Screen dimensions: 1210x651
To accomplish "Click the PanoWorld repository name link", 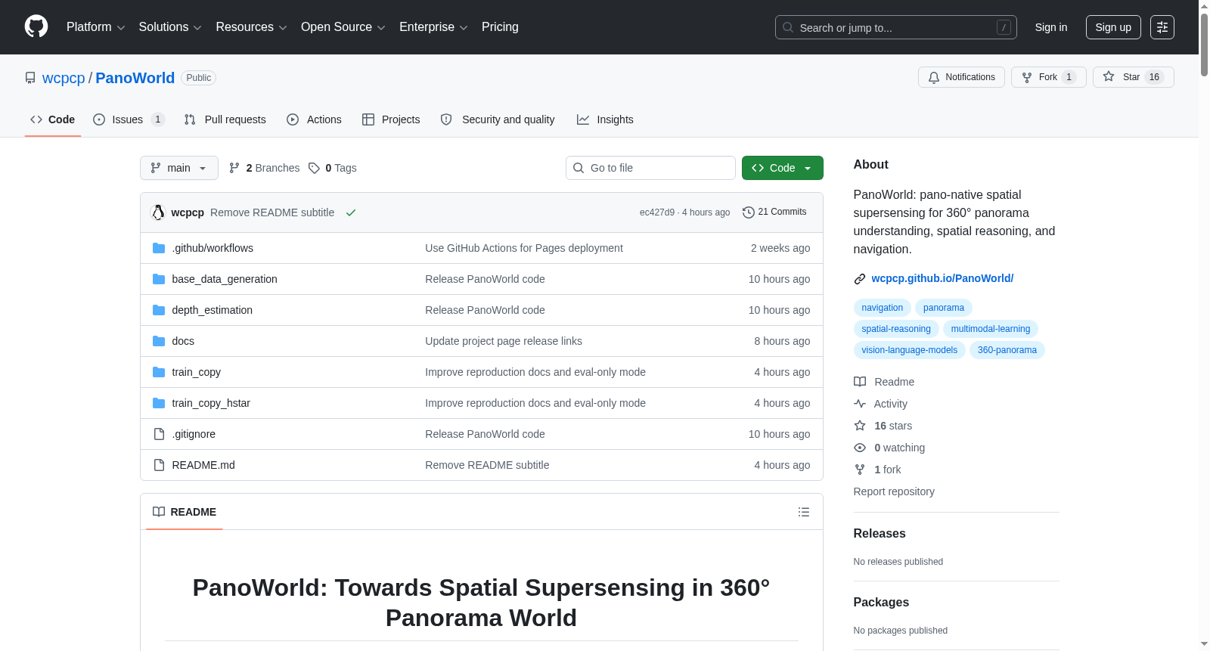I will pos(135,78).
